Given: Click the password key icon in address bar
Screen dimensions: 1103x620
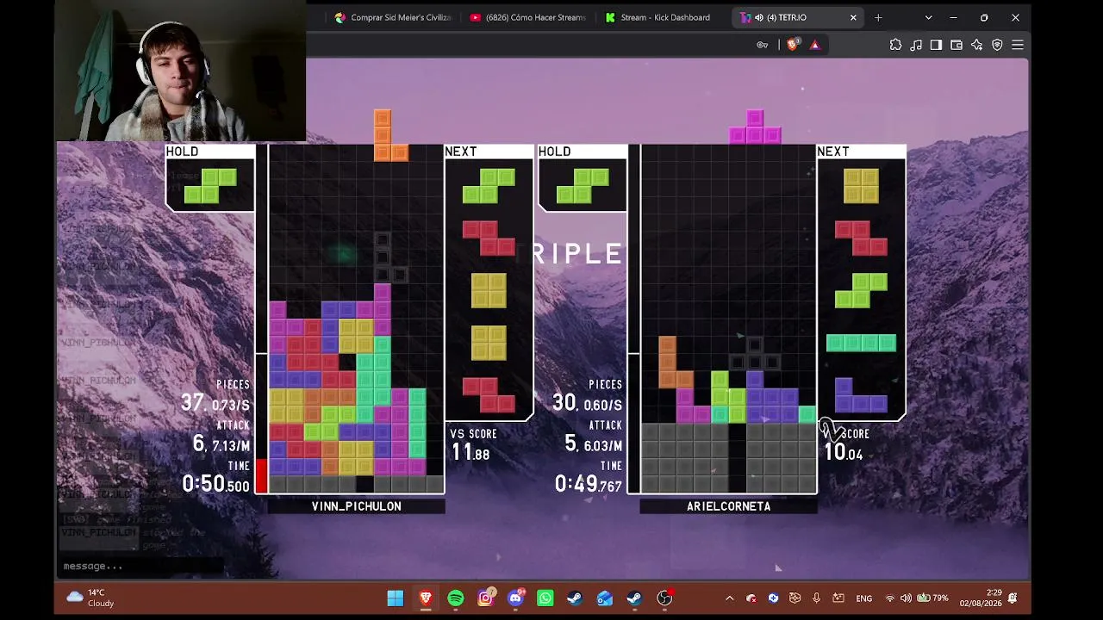Looking at the screenshot, I should coord(762,45).
